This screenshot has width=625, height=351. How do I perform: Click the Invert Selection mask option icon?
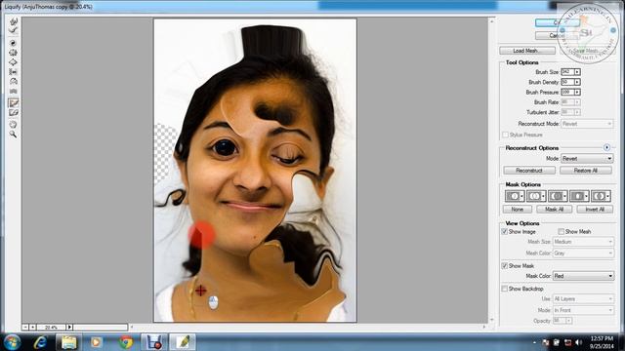pyautogui.click(x=601, y=196)
